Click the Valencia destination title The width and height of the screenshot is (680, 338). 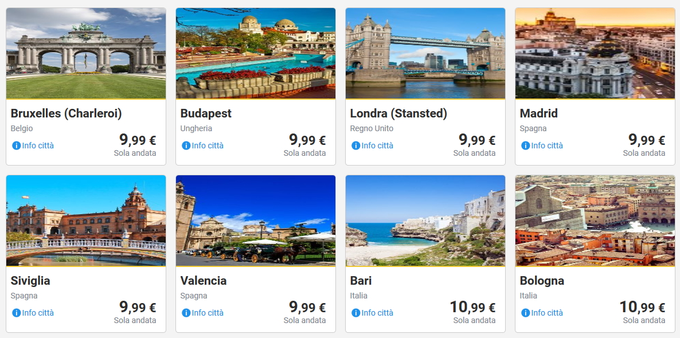[204, 281]
